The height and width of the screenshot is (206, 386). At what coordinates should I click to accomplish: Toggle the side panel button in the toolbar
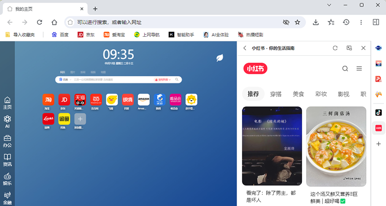[x=376, y=22]
